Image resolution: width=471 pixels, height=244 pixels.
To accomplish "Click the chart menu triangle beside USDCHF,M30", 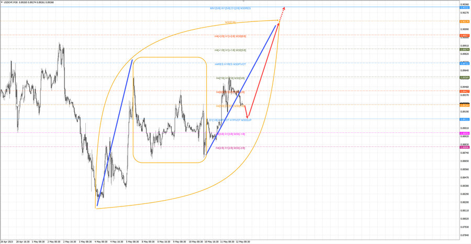I will [2, 3].
